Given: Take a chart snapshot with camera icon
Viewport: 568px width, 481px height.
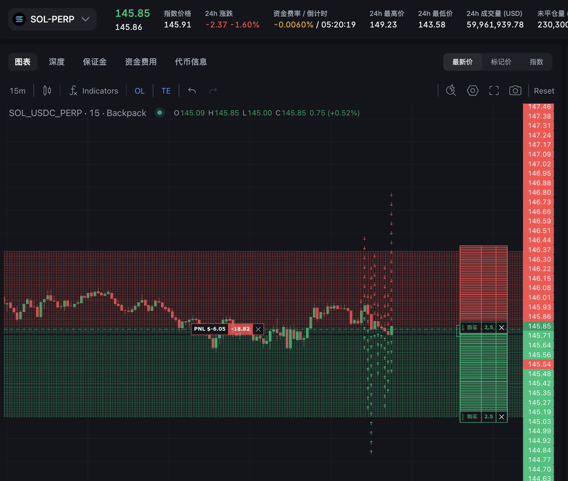Looking at the screenshot, I should point(515,91).
